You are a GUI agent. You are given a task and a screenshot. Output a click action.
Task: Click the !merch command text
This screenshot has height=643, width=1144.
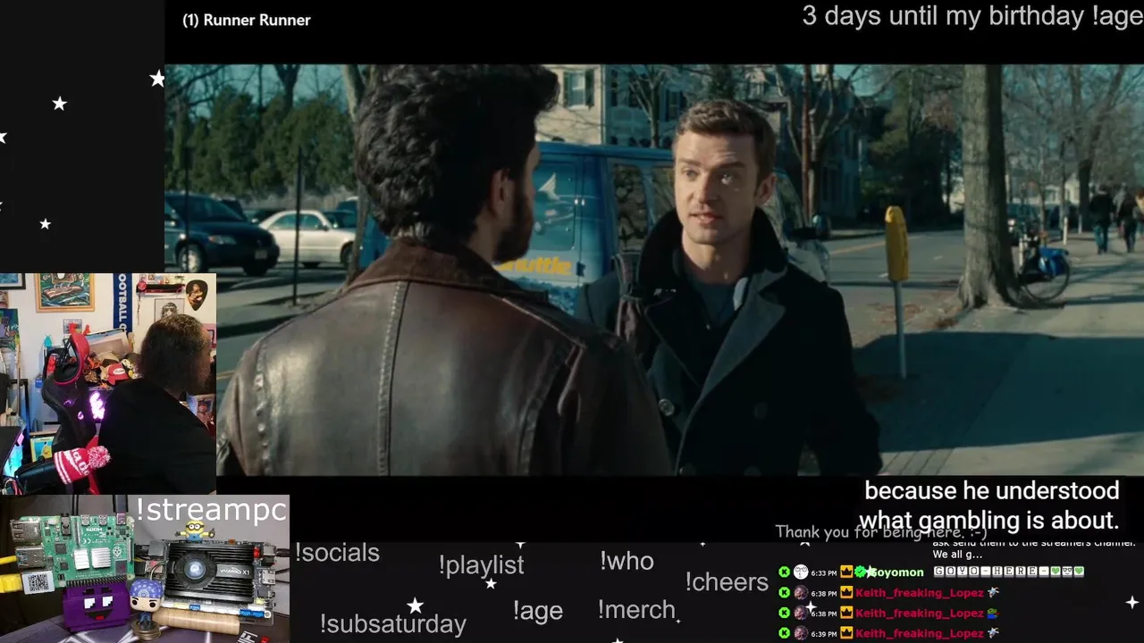click(636, 610)
